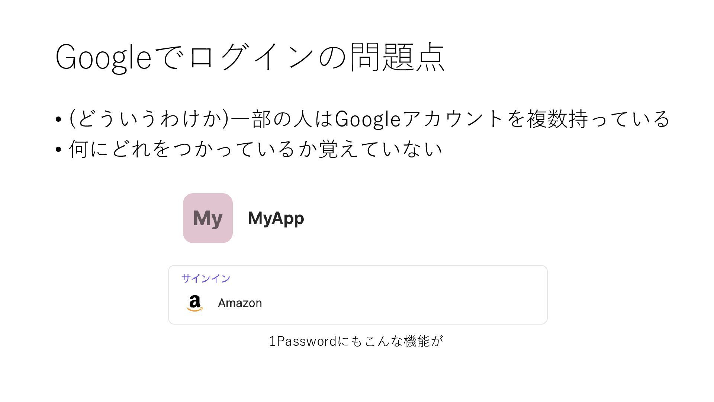The image size is (714, 402).
Task: Click the first bullet point dot
Action: click(58, 119)
